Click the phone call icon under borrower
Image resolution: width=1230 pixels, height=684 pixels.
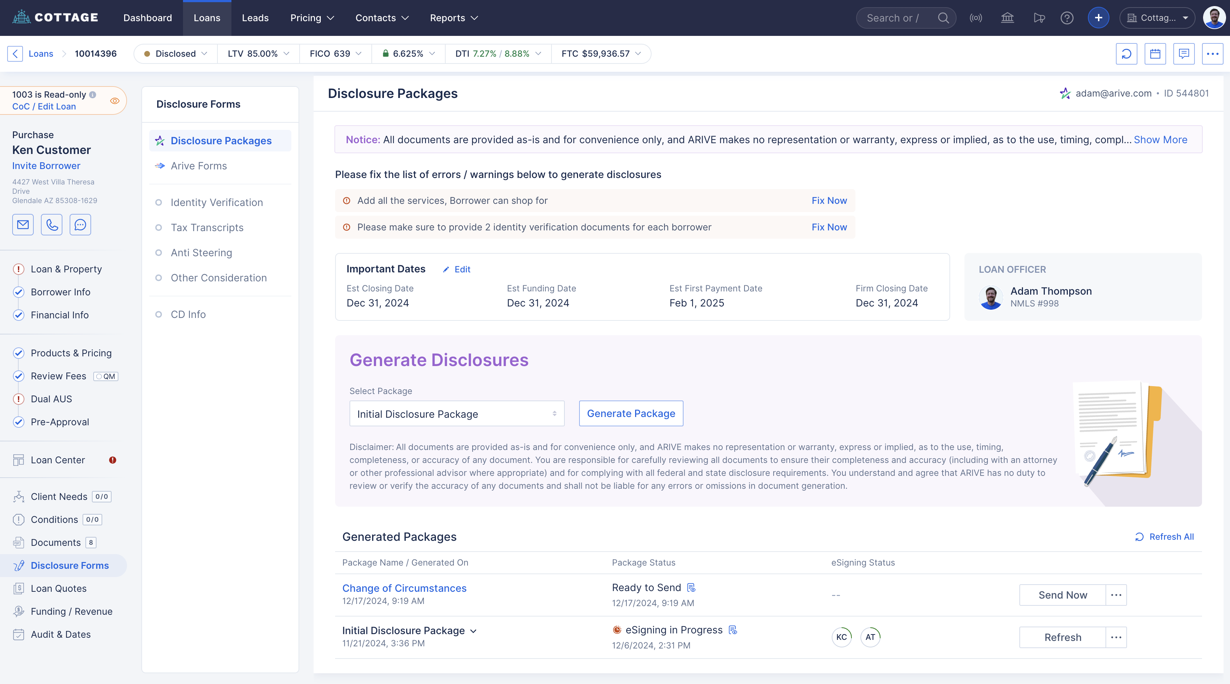pyautogui.click(x=52, y=225)
